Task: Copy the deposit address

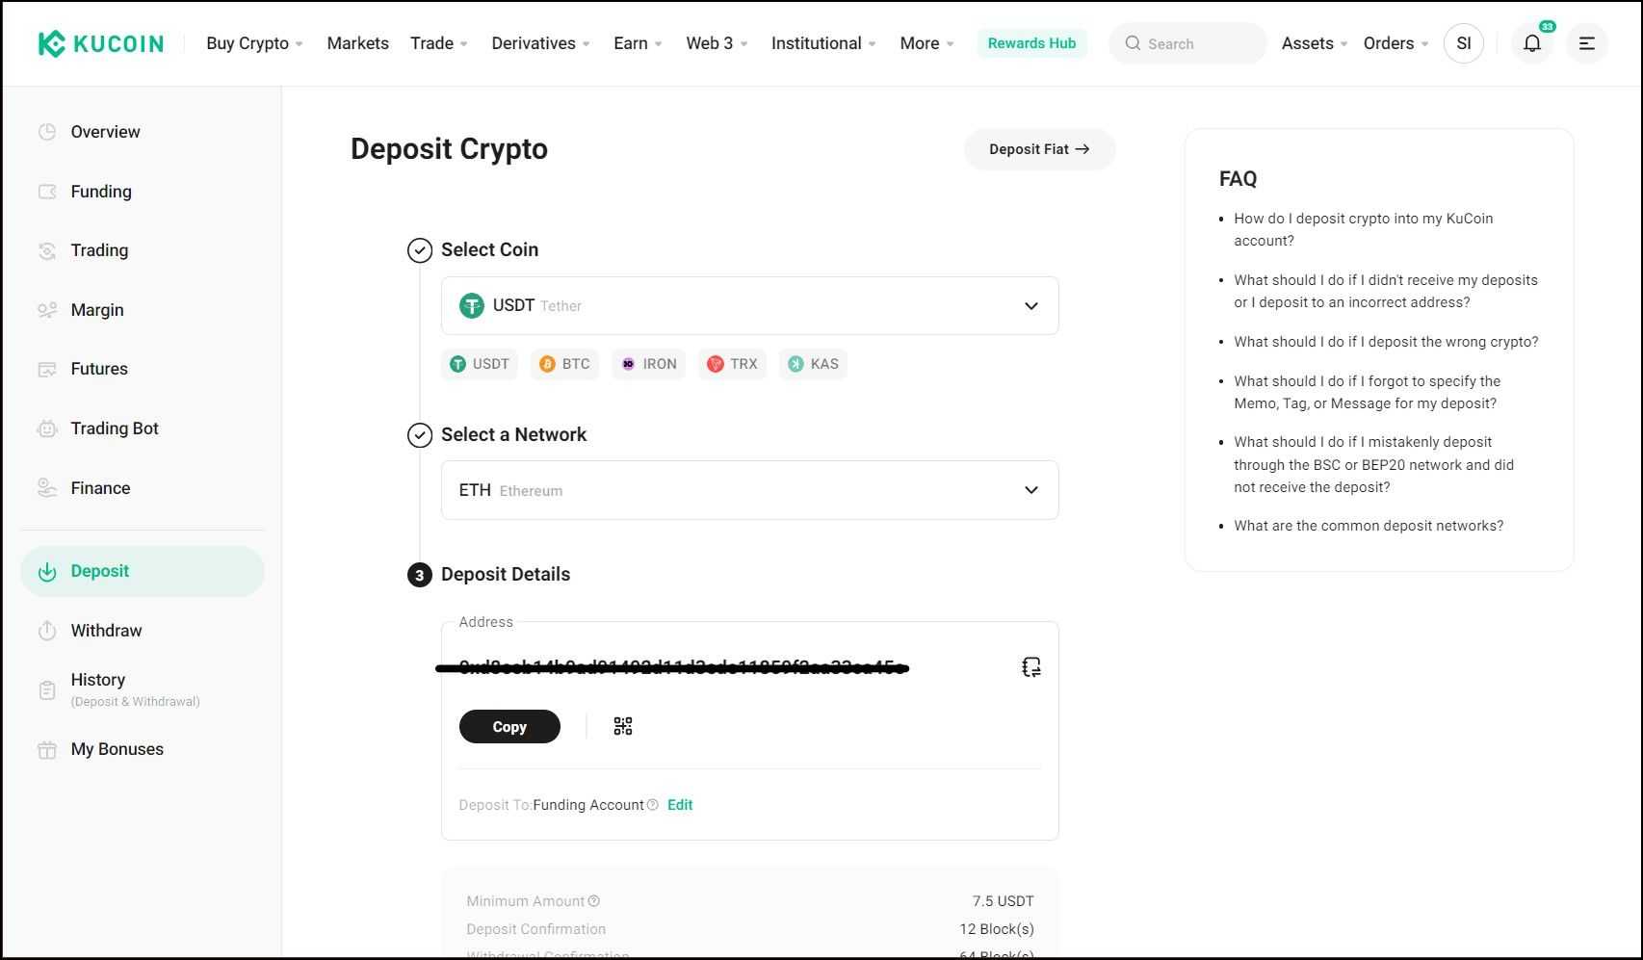Action: (x=509, y=726)
